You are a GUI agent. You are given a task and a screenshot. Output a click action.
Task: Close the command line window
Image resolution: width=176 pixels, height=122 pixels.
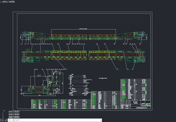(3, 120)
